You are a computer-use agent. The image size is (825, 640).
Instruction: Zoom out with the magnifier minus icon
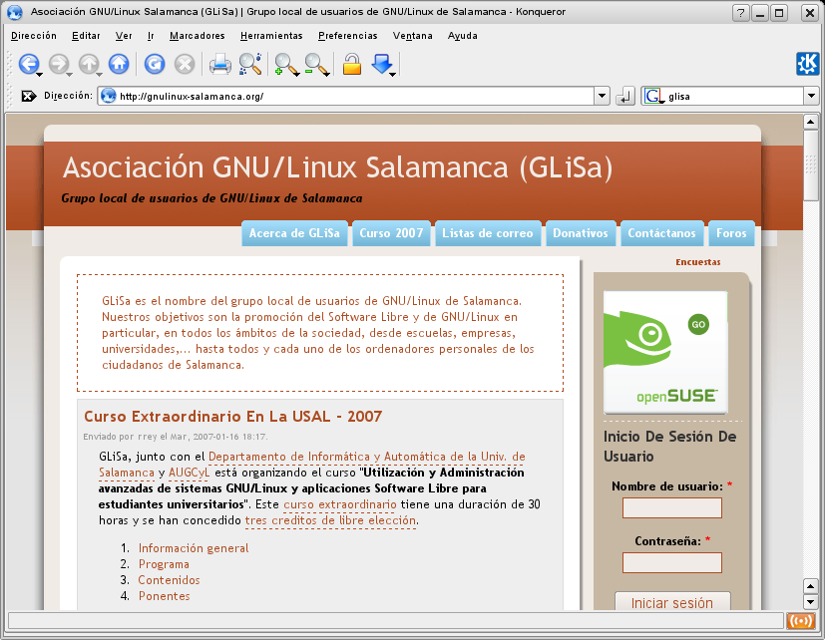[x=316, y=65]
